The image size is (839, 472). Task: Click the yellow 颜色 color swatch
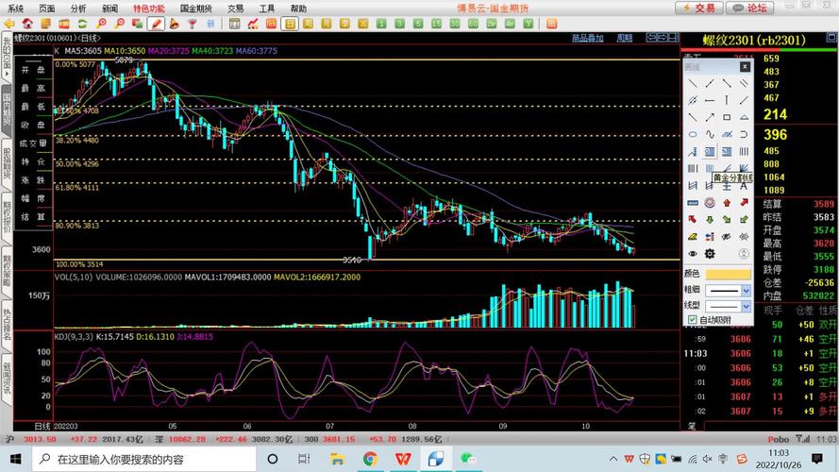coord(729,274)
